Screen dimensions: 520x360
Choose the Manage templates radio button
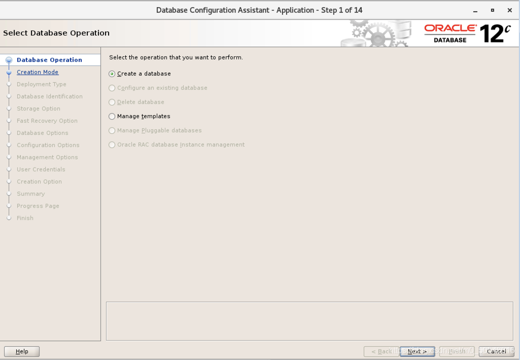tap(112, 116)
